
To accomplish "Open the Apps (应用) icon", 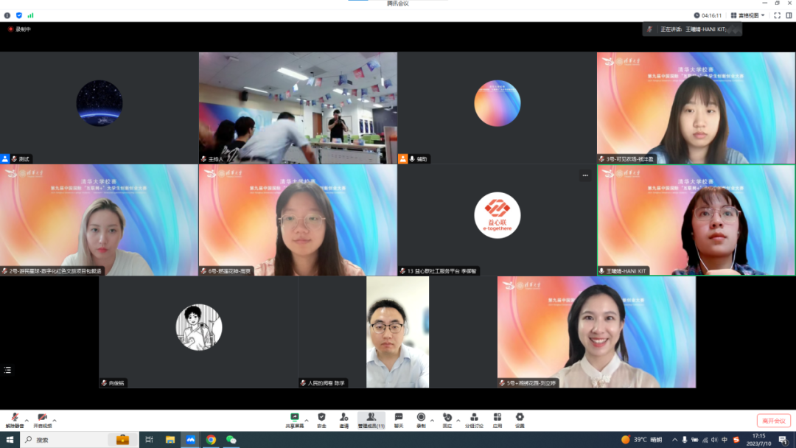I will pyautogui.click(x=497, y=419).
